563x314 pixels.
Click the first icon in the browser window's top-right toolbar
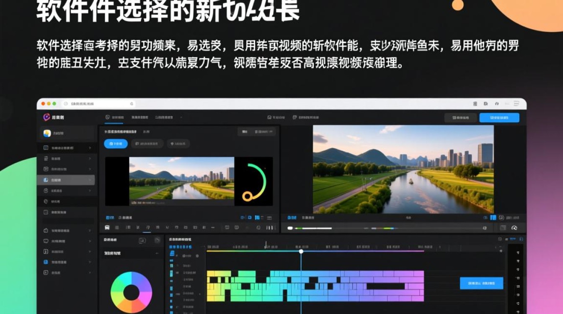(x=475, y=103)
